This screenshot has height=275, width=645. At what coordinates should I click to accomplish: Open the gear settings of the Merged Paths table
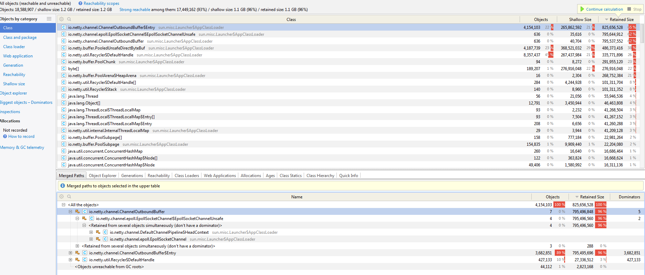pos(62,197)
